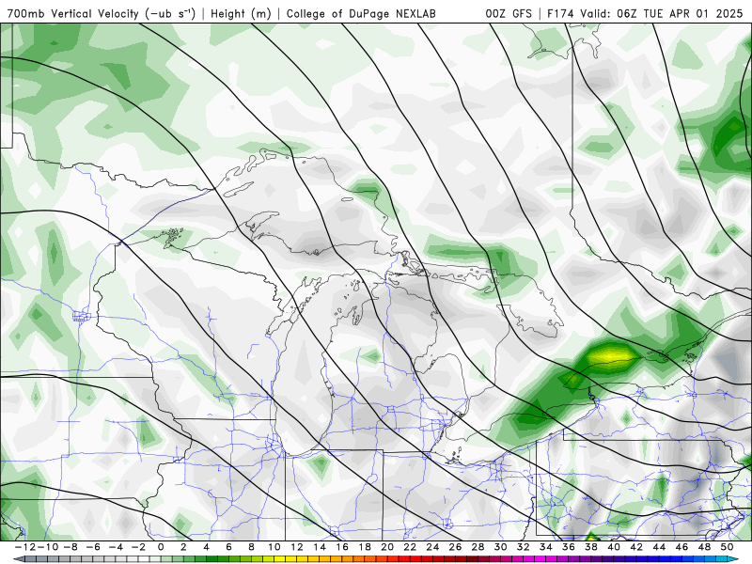The height and width of the screenshot is (564, 752).
Task: Click the '36' color scale label
Action: (569, 547)
